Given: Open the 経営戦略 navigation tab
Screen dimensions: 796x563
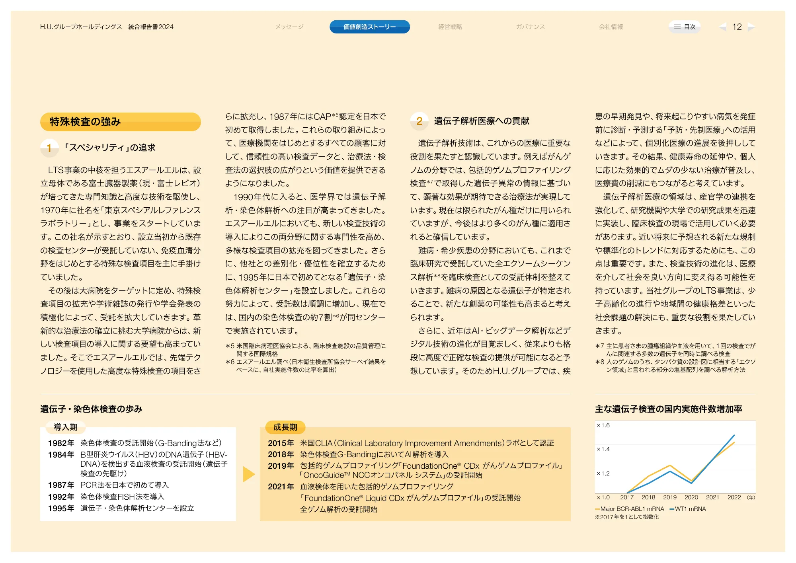Looking at the screenshot, I should click(x=450, y=27).
